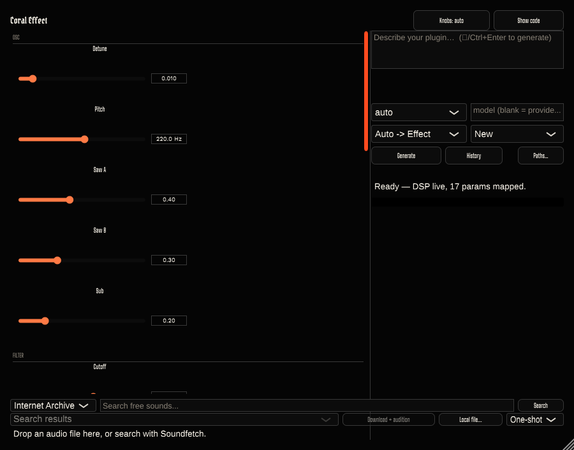Open the Internet Archive source dropdown

click(53, 405)
